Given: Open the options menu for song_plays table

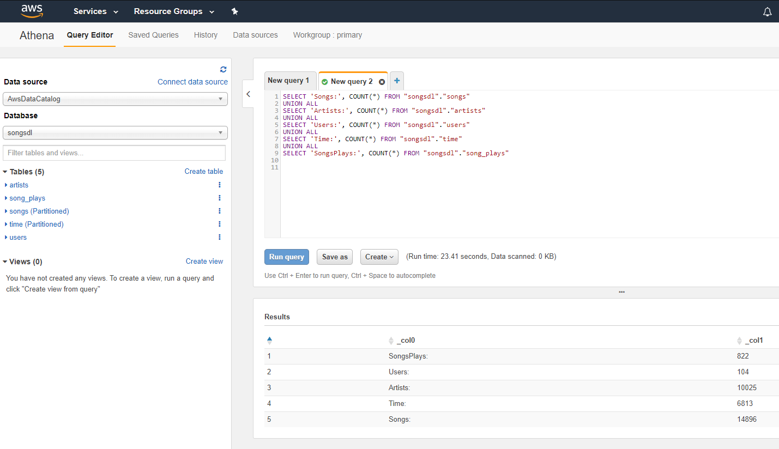Looking at the screenshot, I should coord(220,198).
